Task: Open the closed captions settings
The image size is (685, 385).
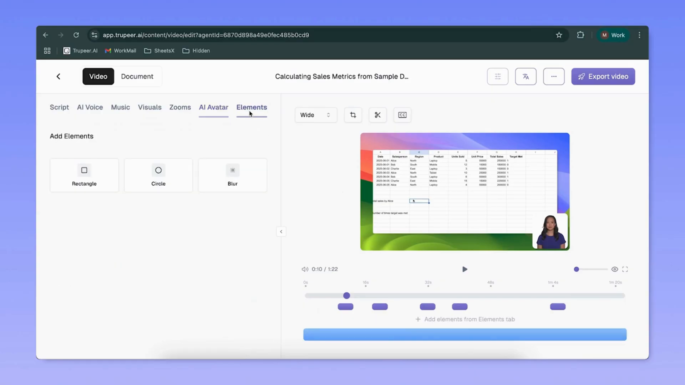Action: 402,115
